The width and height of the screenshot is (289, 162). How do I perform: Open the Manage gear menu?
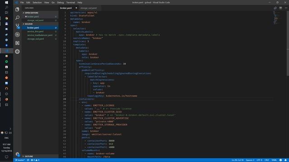17,154
